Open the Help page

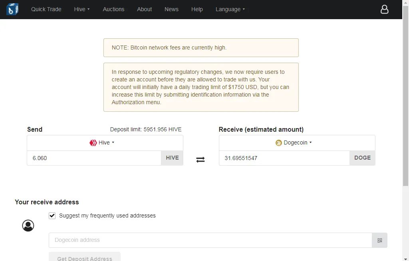point(197,9)
